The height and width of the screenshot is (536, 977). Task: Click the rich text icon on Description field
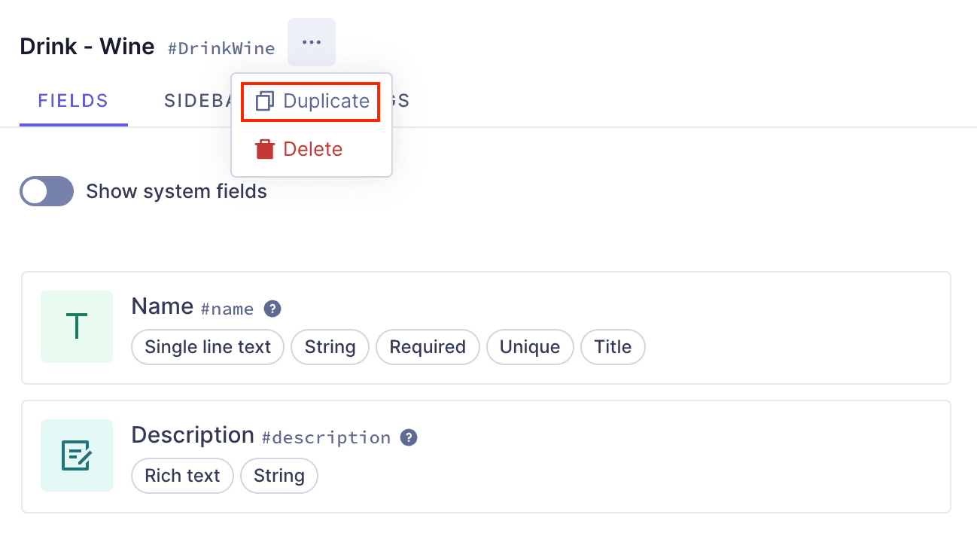[76, 455]
